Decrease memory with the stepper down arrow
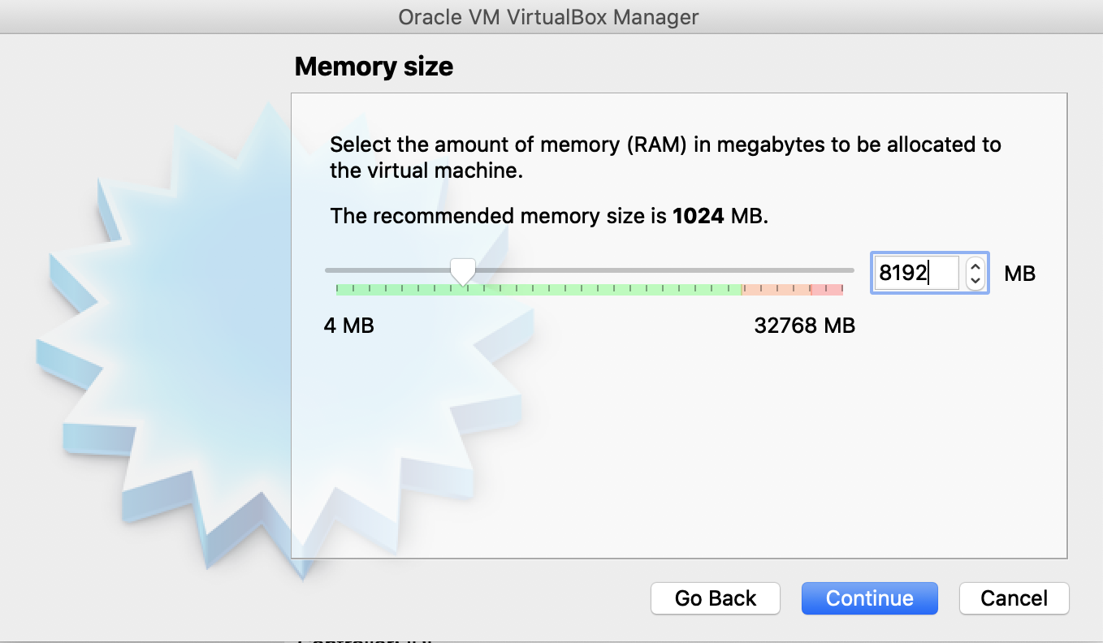Screen dimensions: 1103x643 [975, 281]
